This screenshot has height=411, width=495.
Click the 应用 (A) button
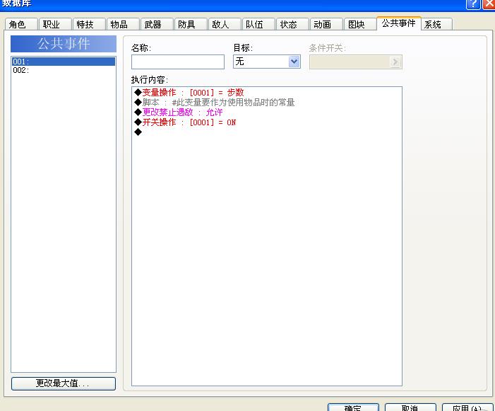467,407
